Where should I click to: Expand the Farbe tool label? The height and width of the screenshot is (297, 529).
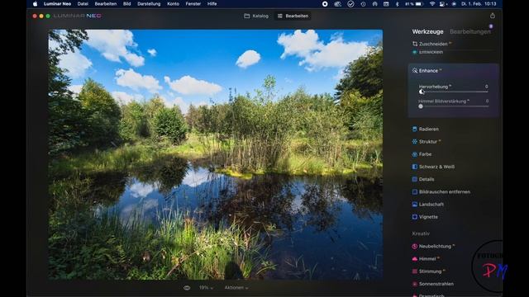pyautogui.click(x=425, y=154)
